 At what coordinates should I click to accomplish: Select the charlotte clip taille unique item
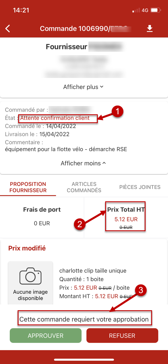point(93,271)
